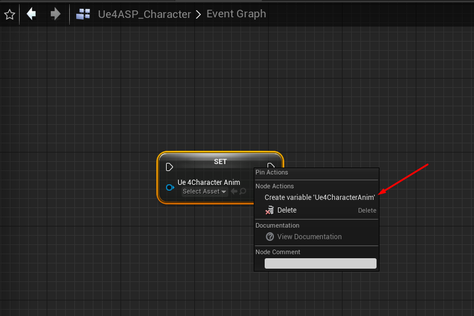
Task: Browse to asset magnifier icon on SET node
Action: 243,191
